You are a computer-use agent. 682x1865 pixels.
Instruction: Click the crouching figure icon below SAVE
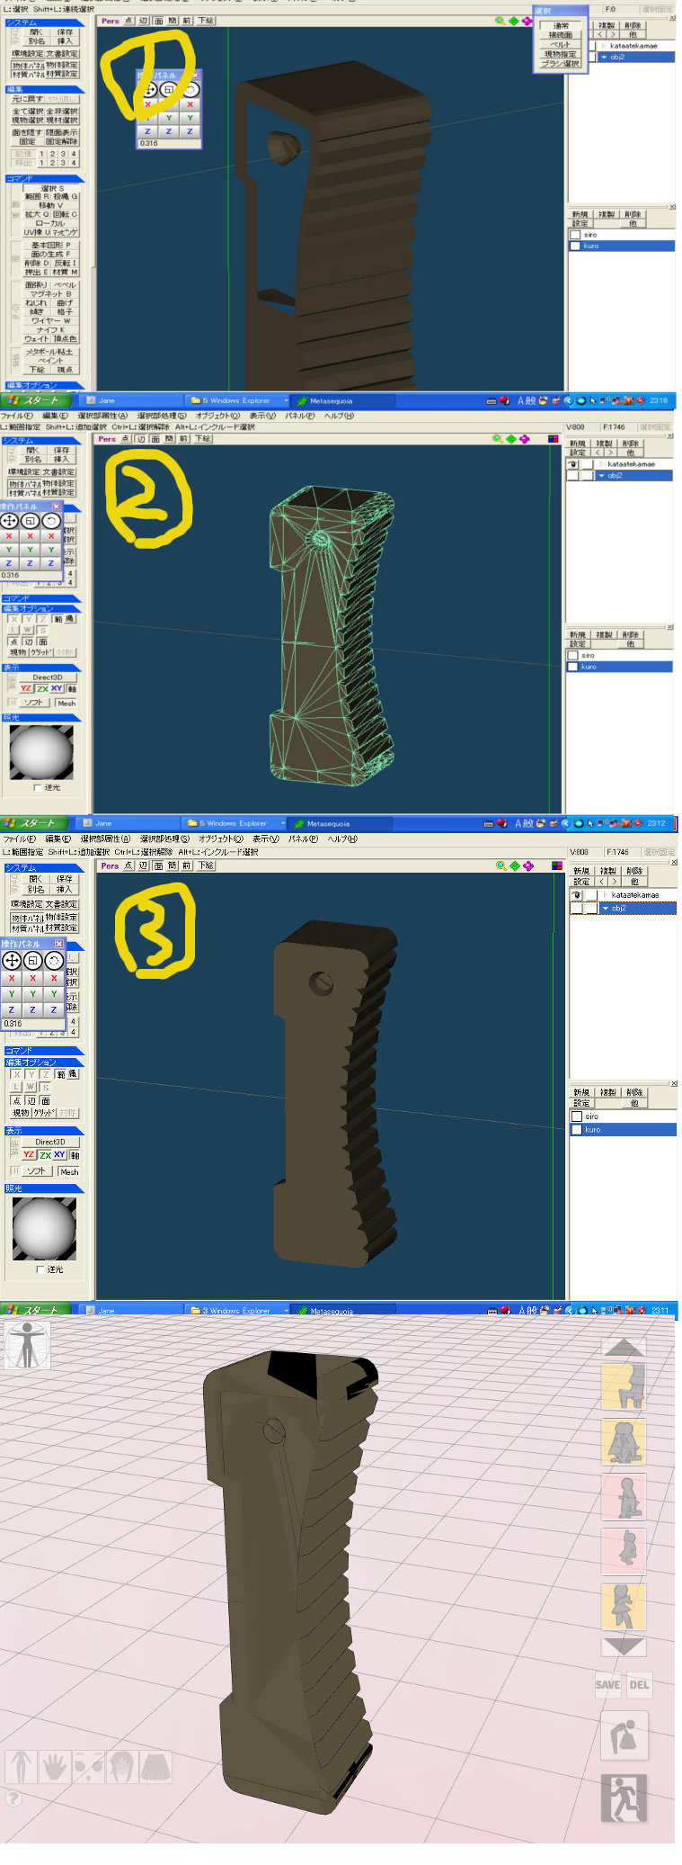pyautogui.click(x=624, y=1736)
